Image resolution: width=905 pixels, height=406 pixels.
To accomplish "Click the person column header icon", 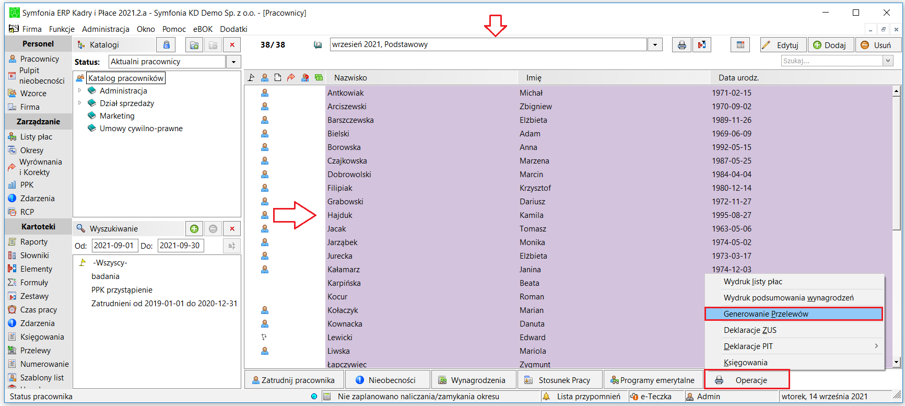I will tap(265, 77).
